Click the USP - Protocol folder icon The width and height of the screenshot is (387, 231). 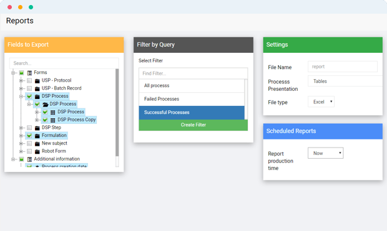click(37, 80)
